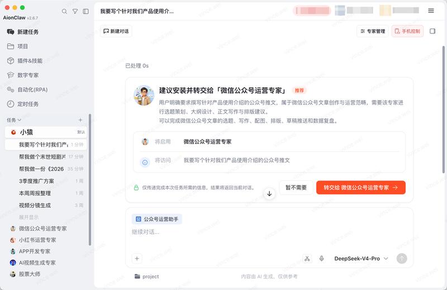Open the DeepSeek-V4-Pro model dropdown
Image resolution: width=447 pixels, height=290 pixels.
(x=361, y=259)
